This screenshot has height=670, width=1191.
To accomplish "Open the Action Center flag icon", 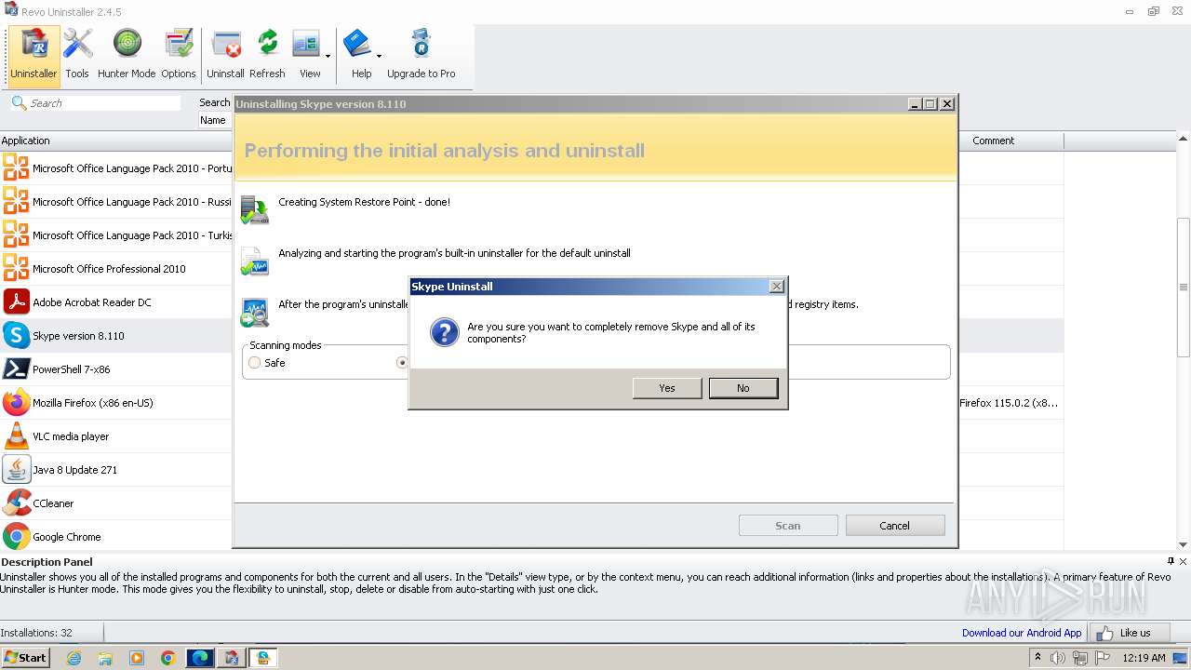I will [x=1102, y=658].
